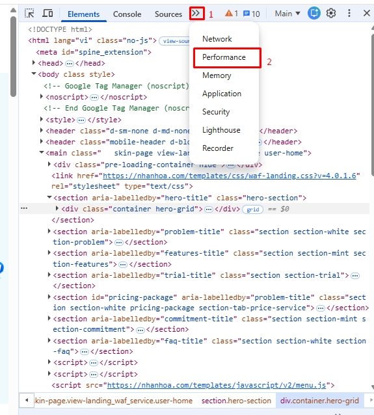Collapse the main element node
Viewport: 374px width, 415px height.
[x=41, y=152]
